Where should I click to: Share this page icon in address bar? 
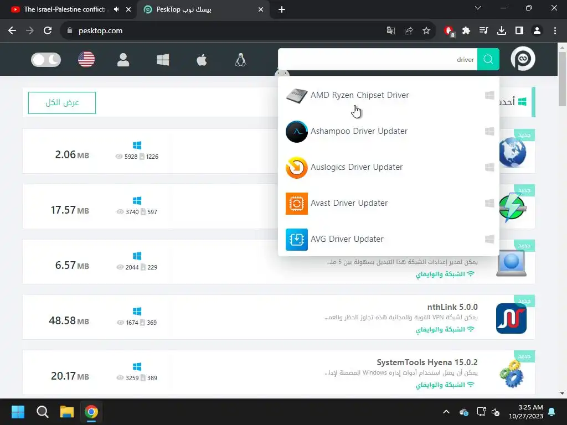click(x=409, y=31)
